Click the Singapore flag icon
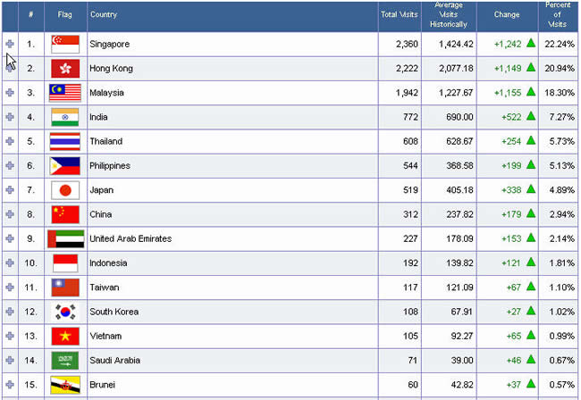 tap(65, 44)
